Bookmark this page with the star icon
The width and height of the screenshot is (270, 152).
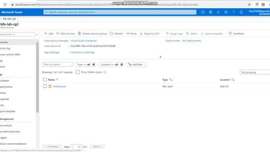[x=249, y=5]
